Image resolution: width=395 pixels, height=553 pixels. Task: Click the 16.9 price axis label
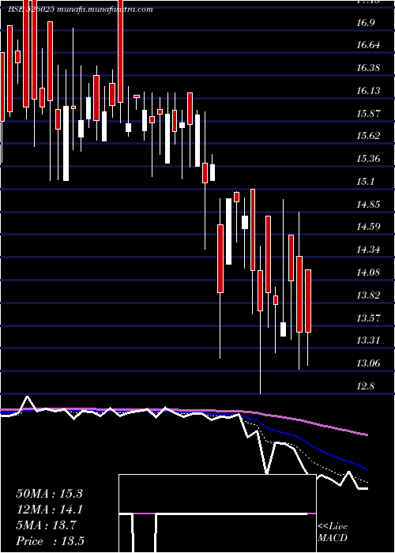click(365, 23)
